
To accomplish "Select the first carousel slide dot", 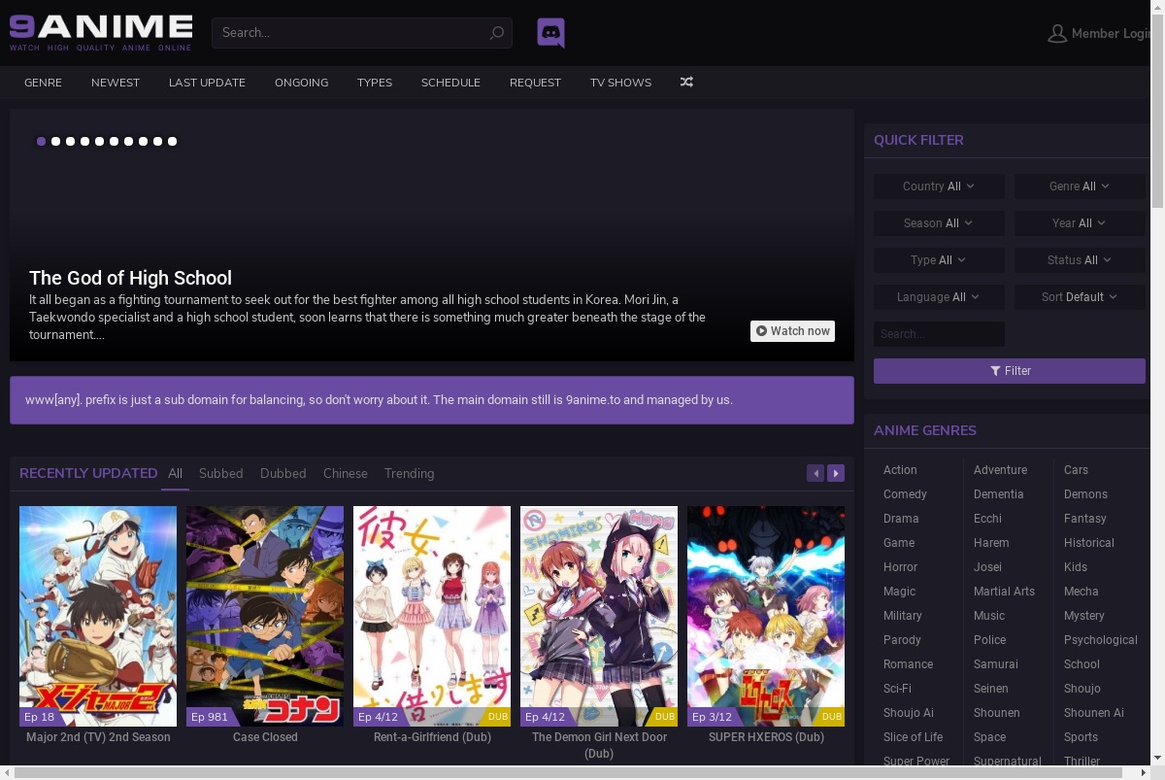I will (x=41, y=142).
